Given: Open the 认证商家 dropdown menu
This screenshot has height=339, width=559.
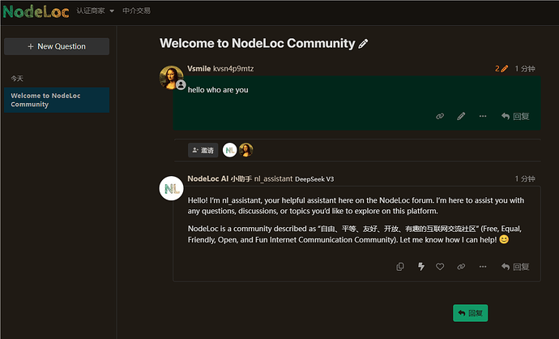Looking at the screenshot, I should [x=95, y=11].
